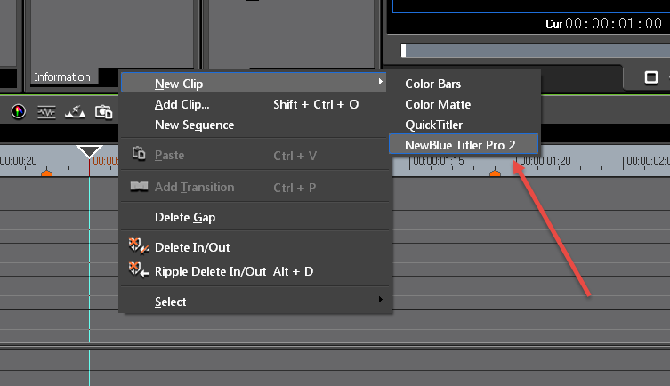Image resolution: width=670 pixels, height=386 pixels.
Task: Click the camera snapshot icon in toolbar
Action: click(103, 112)
